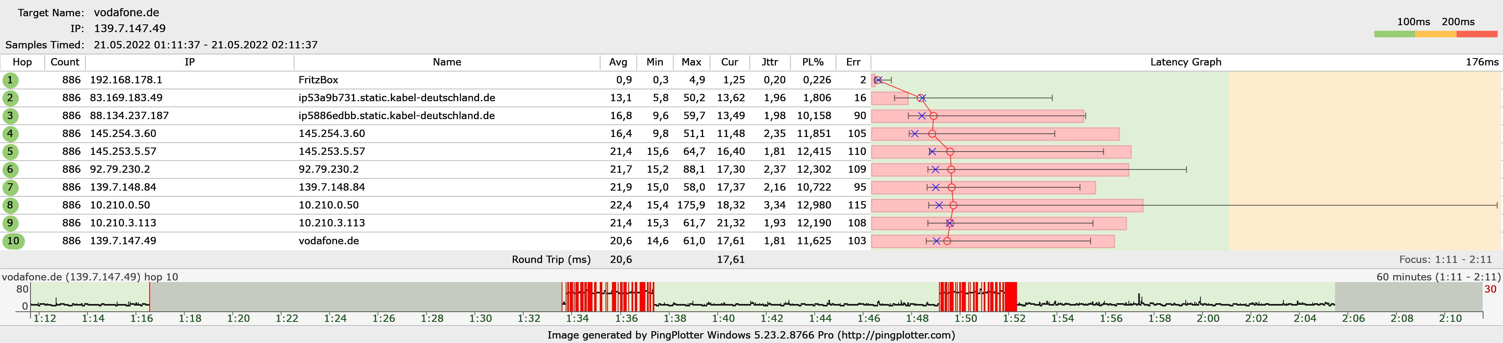Click blue X marker on hop 2 graph
This screenshot has width=1503, height=343.
[x=921, y=98]
